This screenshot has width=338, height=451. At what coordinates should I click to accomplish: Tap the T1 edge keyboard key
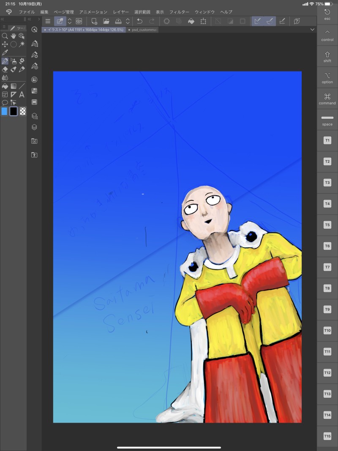[x=327, y=140]
